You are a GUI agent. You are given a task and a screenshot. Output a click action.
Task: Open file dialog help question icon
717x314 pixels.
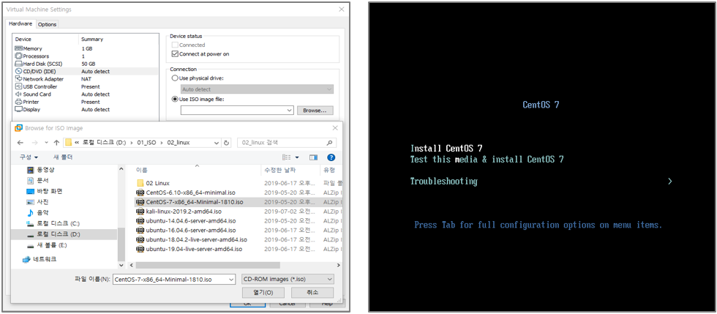pyautogui.click(x=331, y=157)
